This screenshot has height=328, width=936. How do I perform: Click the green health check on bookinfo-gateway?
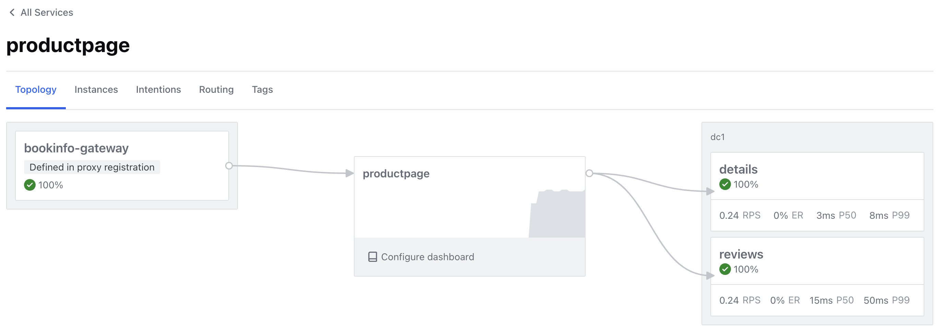click(30, 185)
